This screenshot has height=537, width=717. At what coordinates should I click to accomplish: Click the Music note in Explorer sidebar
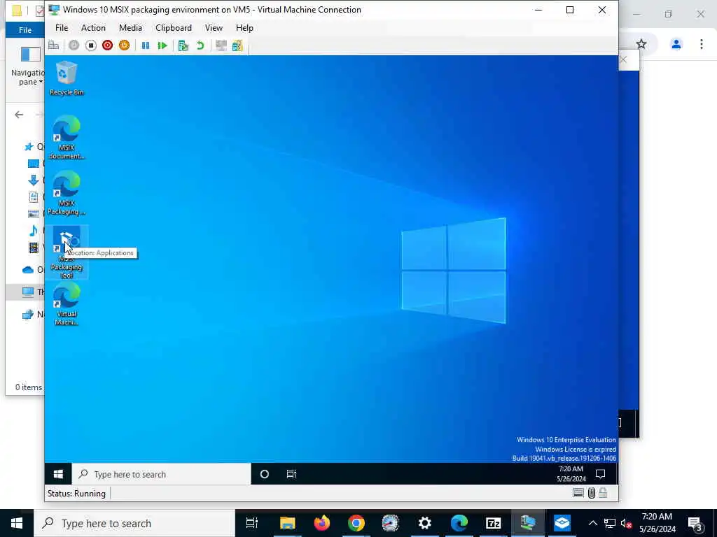34,231
